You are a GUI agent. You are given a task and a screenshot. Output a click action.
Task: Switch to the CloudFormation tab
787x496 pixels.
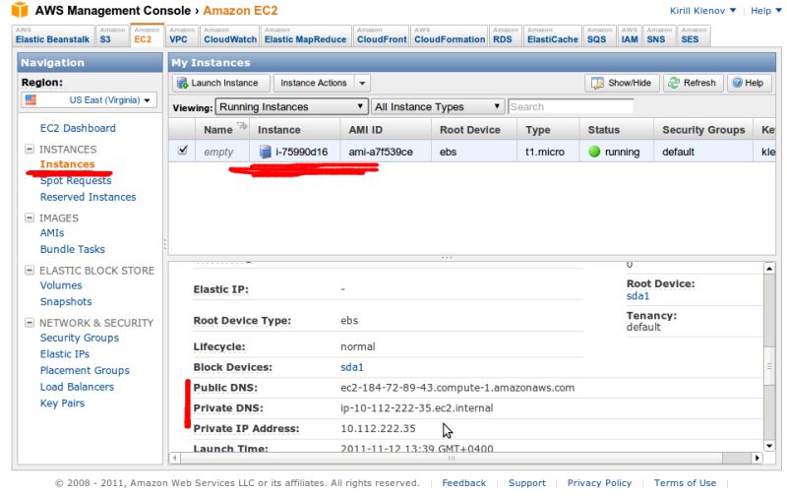(x=450, y=36)
